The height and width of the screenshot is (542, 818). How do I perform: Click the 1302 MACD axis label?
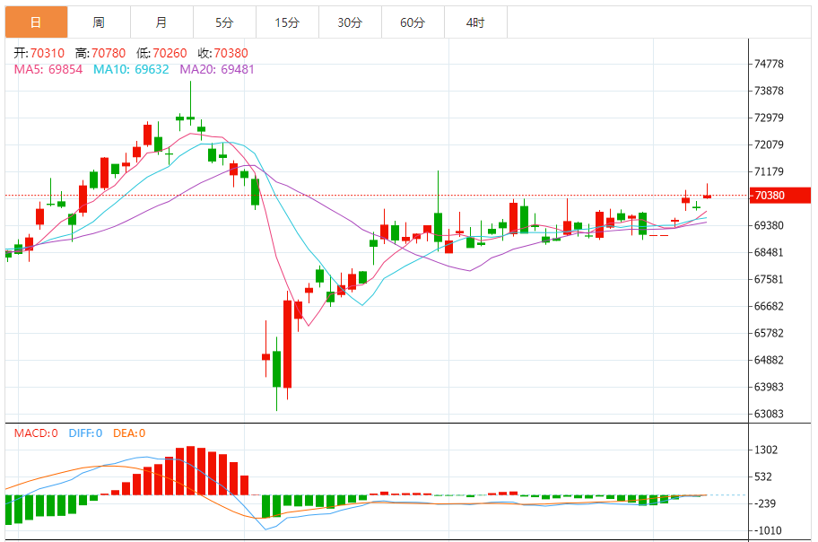766,450
